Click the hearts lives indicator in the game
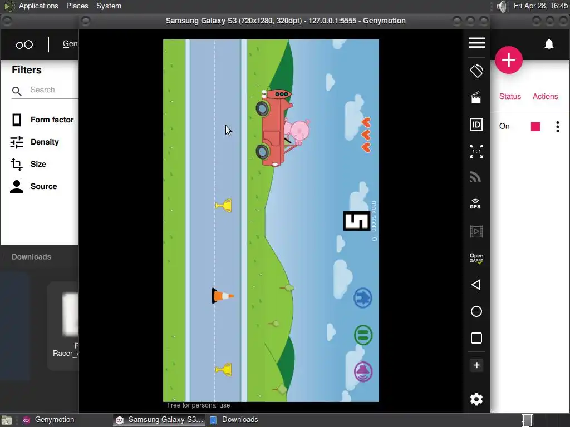Viewport: 570px width, 427px height. (x=366, y=135)
